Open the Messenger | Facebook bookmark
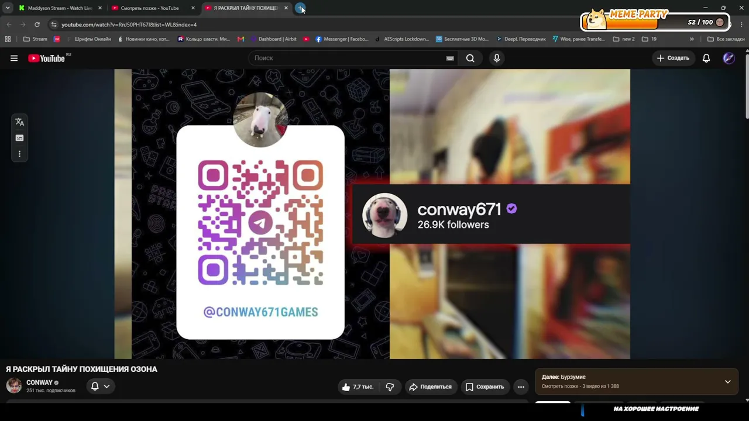The height and width of the screenshot is (421, 749). (x=342, y=39)
